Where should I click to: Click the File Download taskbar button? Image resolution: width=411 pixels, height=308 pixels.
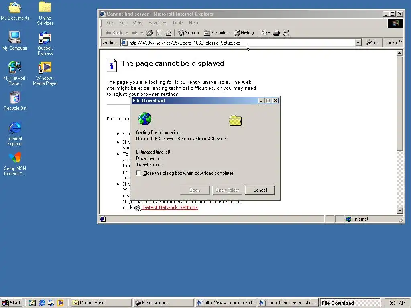pos(350,303)
